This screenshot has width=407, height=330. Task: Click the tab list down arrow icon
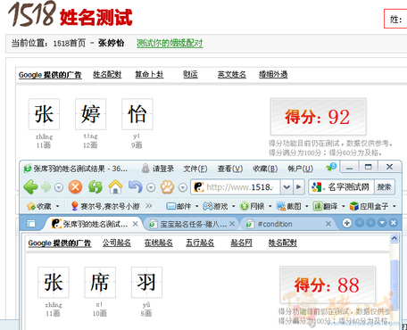coord(382,223)
